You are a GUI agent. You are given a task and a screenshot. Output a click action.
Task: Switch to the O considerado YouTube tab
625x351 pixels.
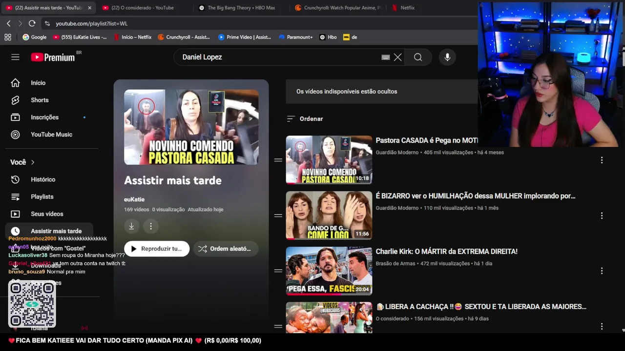143,8
